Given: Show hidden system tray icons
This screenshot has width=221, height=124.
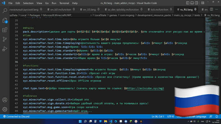Looking at the screenshot, I should [x=188, y=121].
